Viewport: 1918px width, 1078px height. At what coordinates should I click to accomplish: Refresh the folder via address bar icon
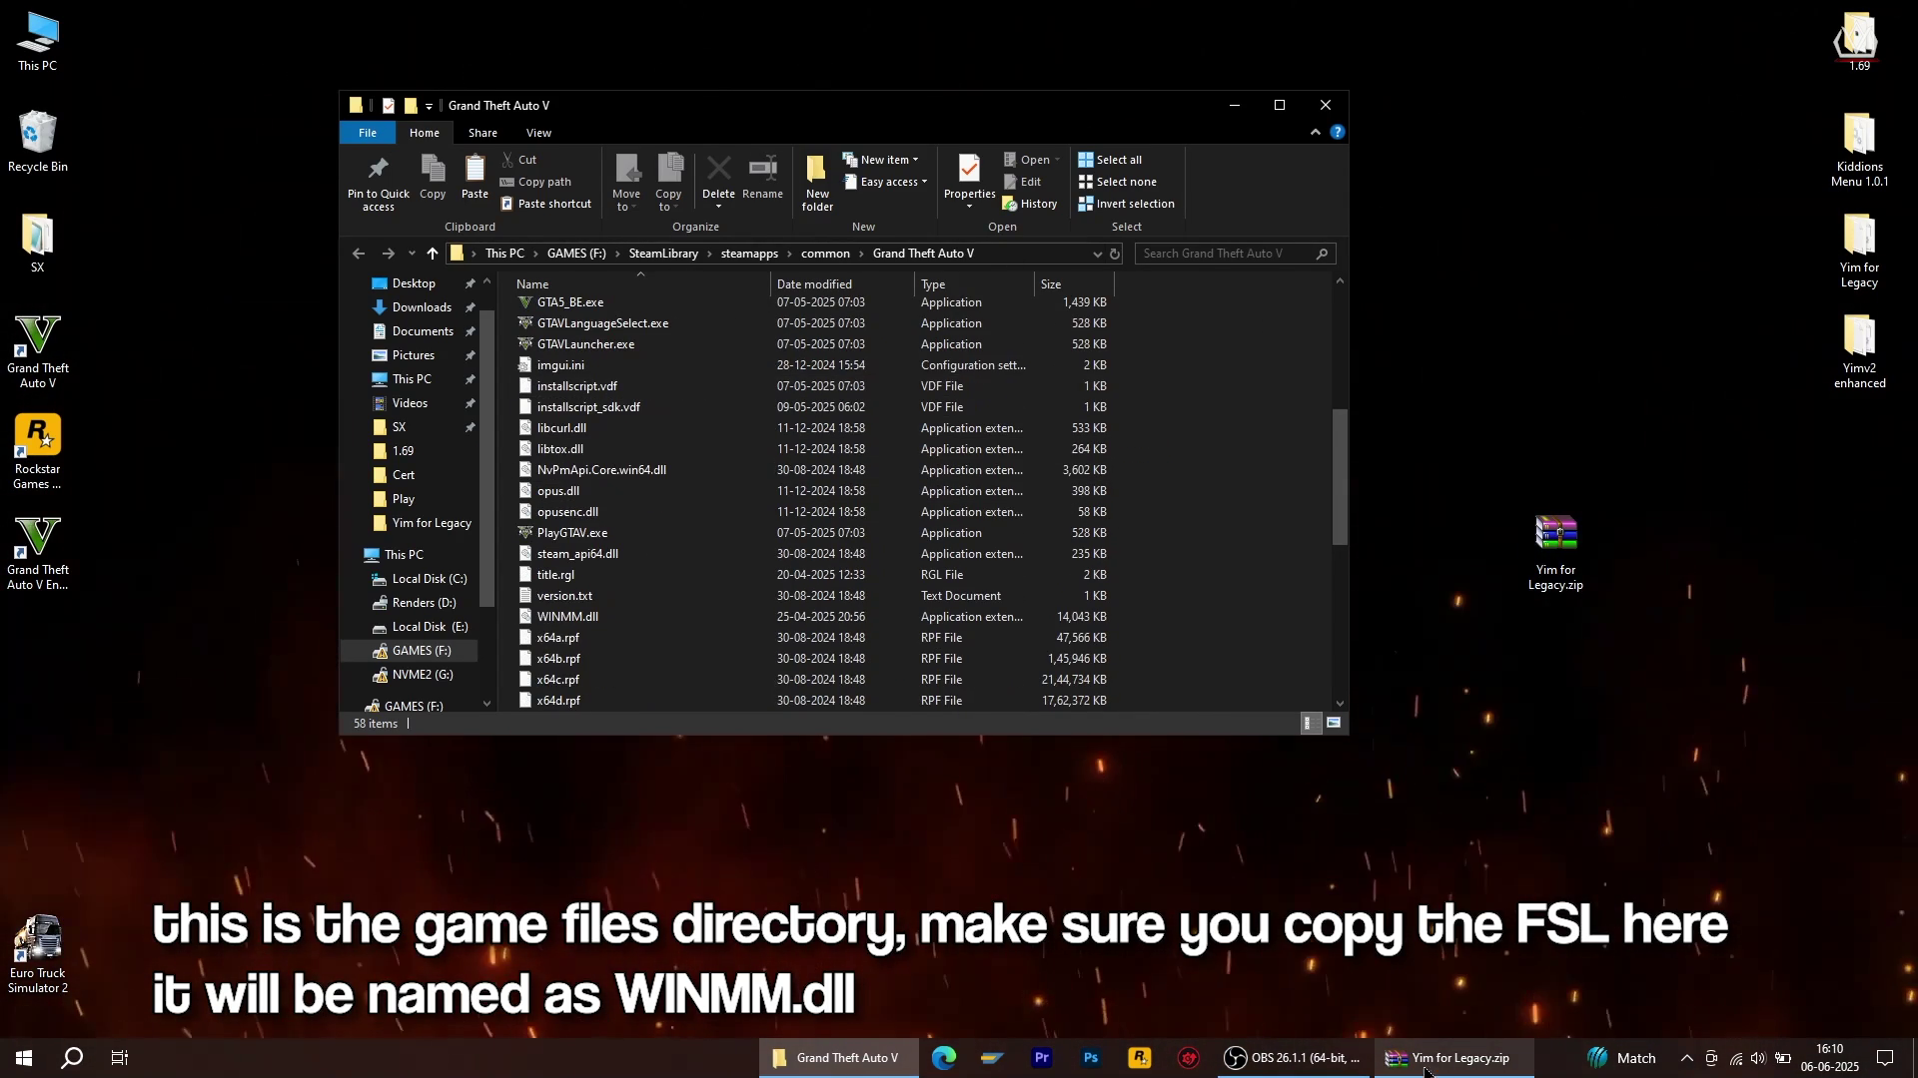point(1115,254)
